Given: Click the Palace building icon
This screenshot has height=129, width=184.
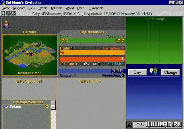Looking at the screenshot, I should (x=6, y=107).
